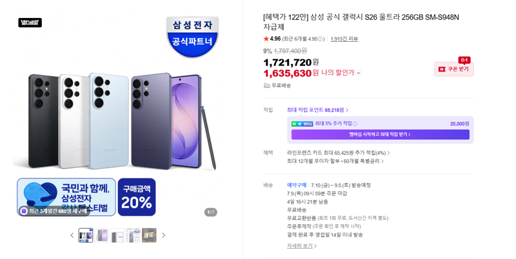
Task: Show next thumbnails with the right arrow
Action: point(164,235)
